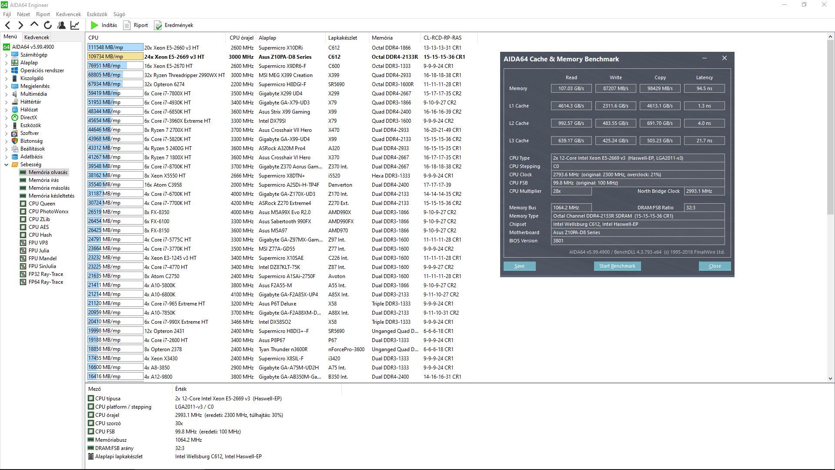Viewport: 835px width, 470px height.
Task: Select CPU Queen benchmark in tree
Action: 42,204
